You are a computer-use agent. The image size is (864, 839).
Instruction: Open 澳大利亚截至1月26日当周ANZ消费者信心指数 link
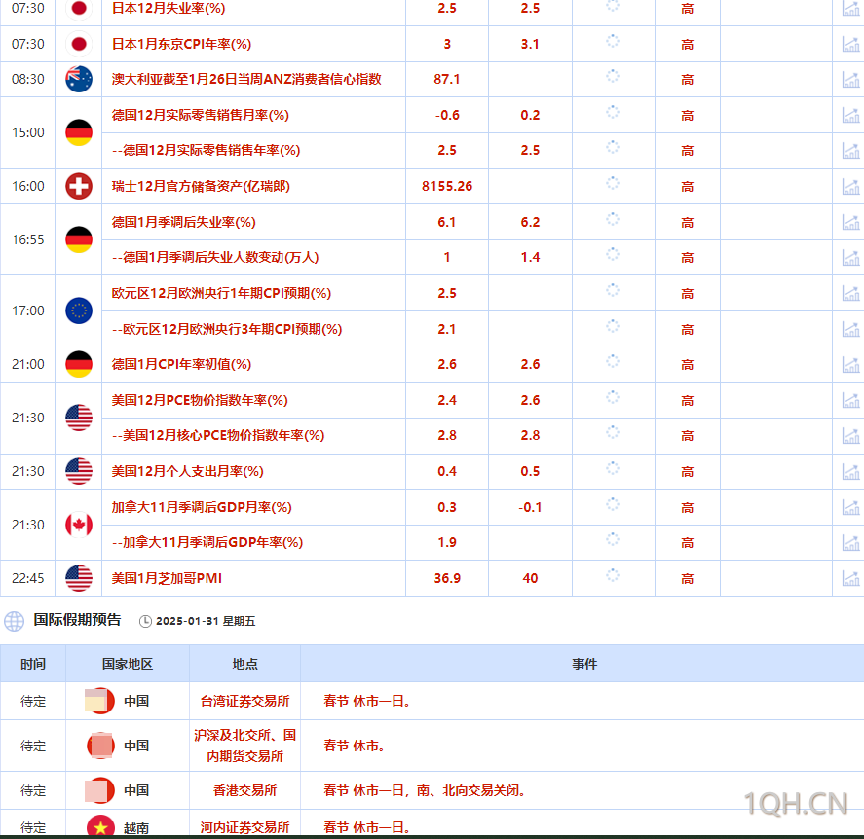pyautogui.click(x=246, y=79)
